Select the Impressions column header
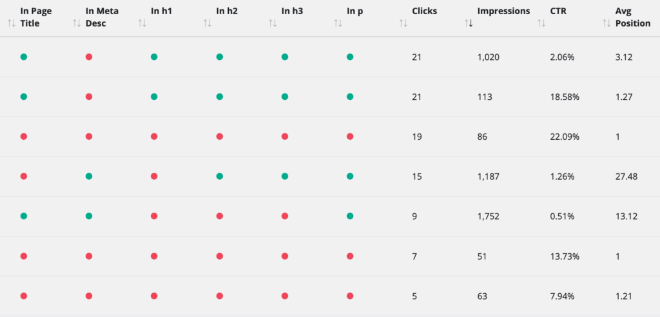 click(x=503, y=12)
